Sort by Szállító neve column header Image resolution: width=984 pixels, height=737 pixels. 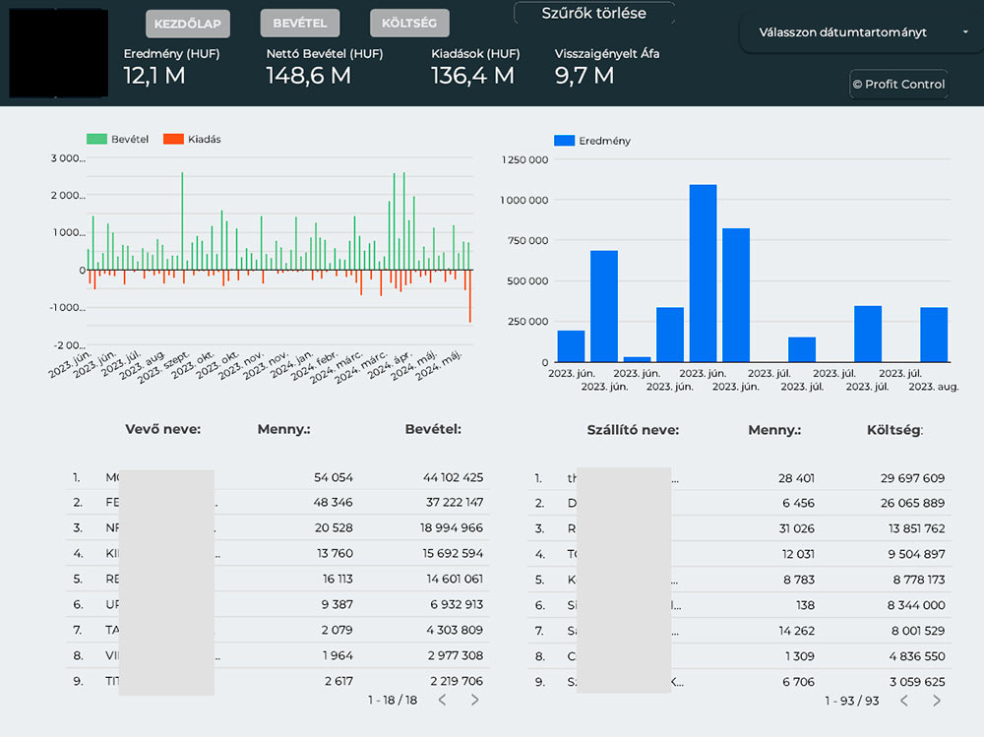633,430
